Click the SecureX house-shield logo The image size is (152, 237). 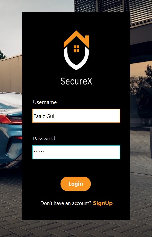point(76,50)
